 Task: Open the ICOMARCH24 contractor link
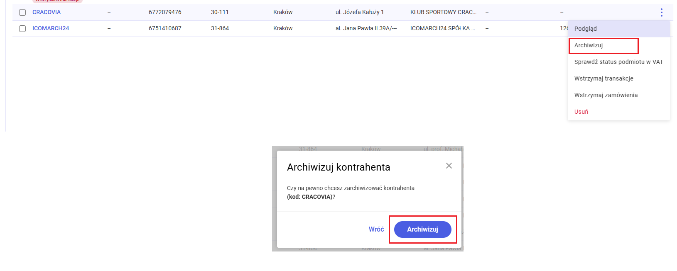[51, 28]
